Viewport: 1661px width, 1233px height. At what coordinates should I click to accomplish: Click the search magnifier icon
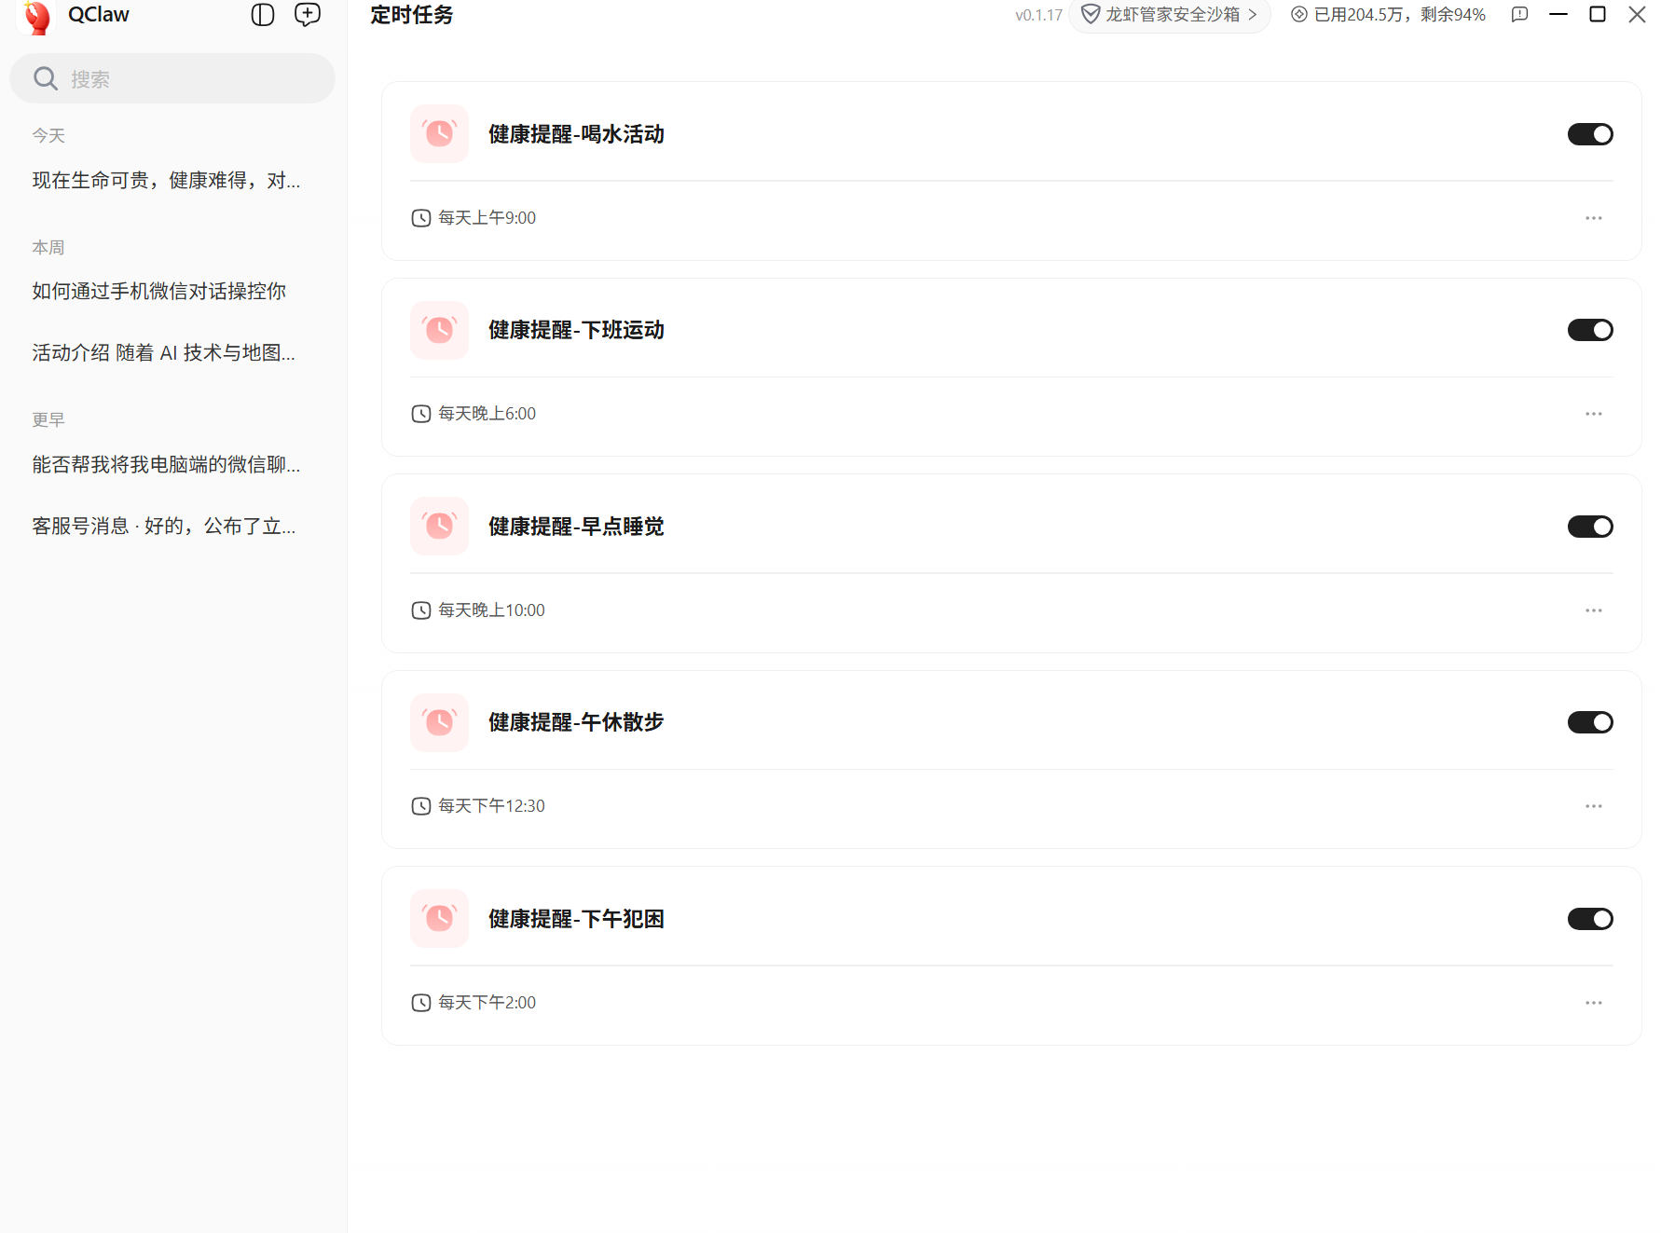click(x=46, y=78)
